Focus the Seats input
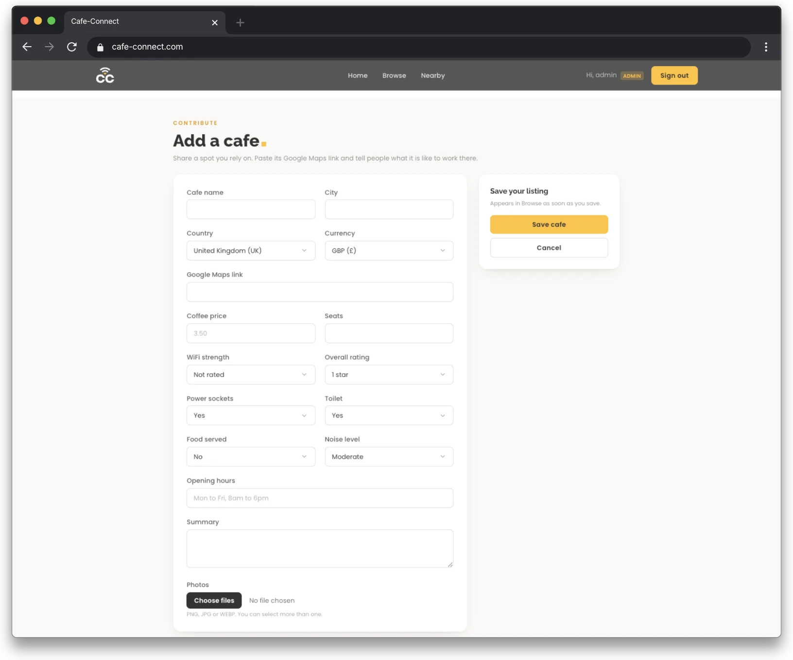 pyautogui.click(x=389, y=333)
